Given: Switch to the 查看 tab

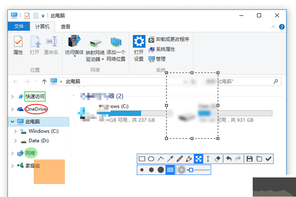Looking at the screenshot, I should click(x=66, y=27).
